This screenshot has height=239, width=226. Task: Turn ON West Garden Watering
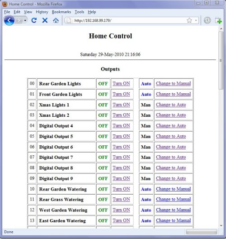121,210
